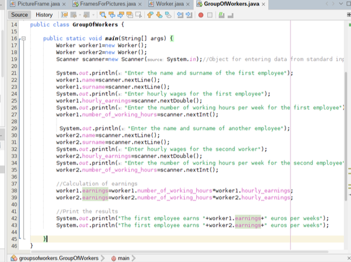Image resolution: width=351 pixels, height=262 pixels.
Task: Click 'worker1.name=scanner.nextLine();' line
Action: point(108,80)
